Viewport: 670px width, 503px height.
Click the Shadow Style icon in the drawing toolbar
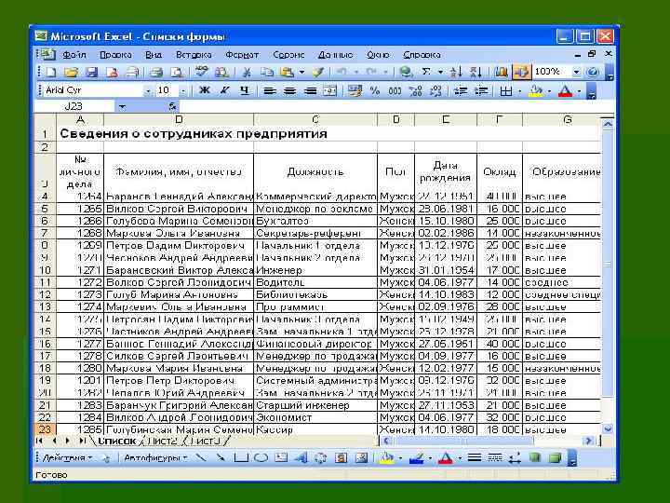pos(534,458)
